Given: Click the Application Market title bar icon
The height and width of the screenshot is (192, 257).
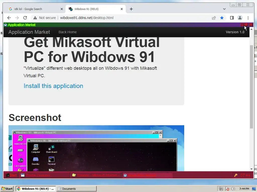Looking at the screenshot, I should click(x=6, y=25).
